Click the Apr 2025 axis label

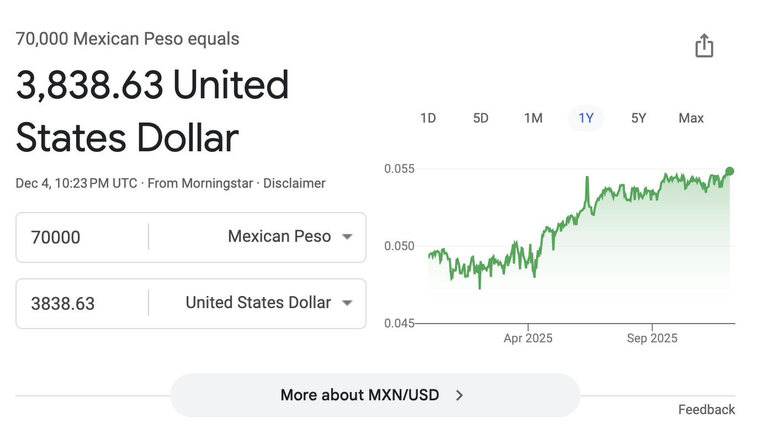point(528,338)
